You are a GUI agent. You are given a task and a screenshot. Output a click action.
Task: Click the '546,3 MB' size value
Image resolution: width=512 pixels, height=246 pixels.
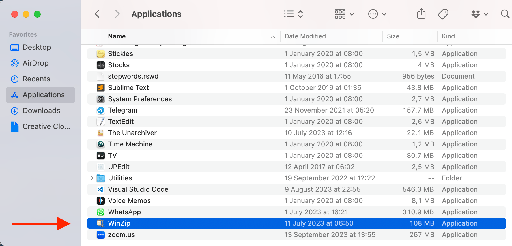418,189
